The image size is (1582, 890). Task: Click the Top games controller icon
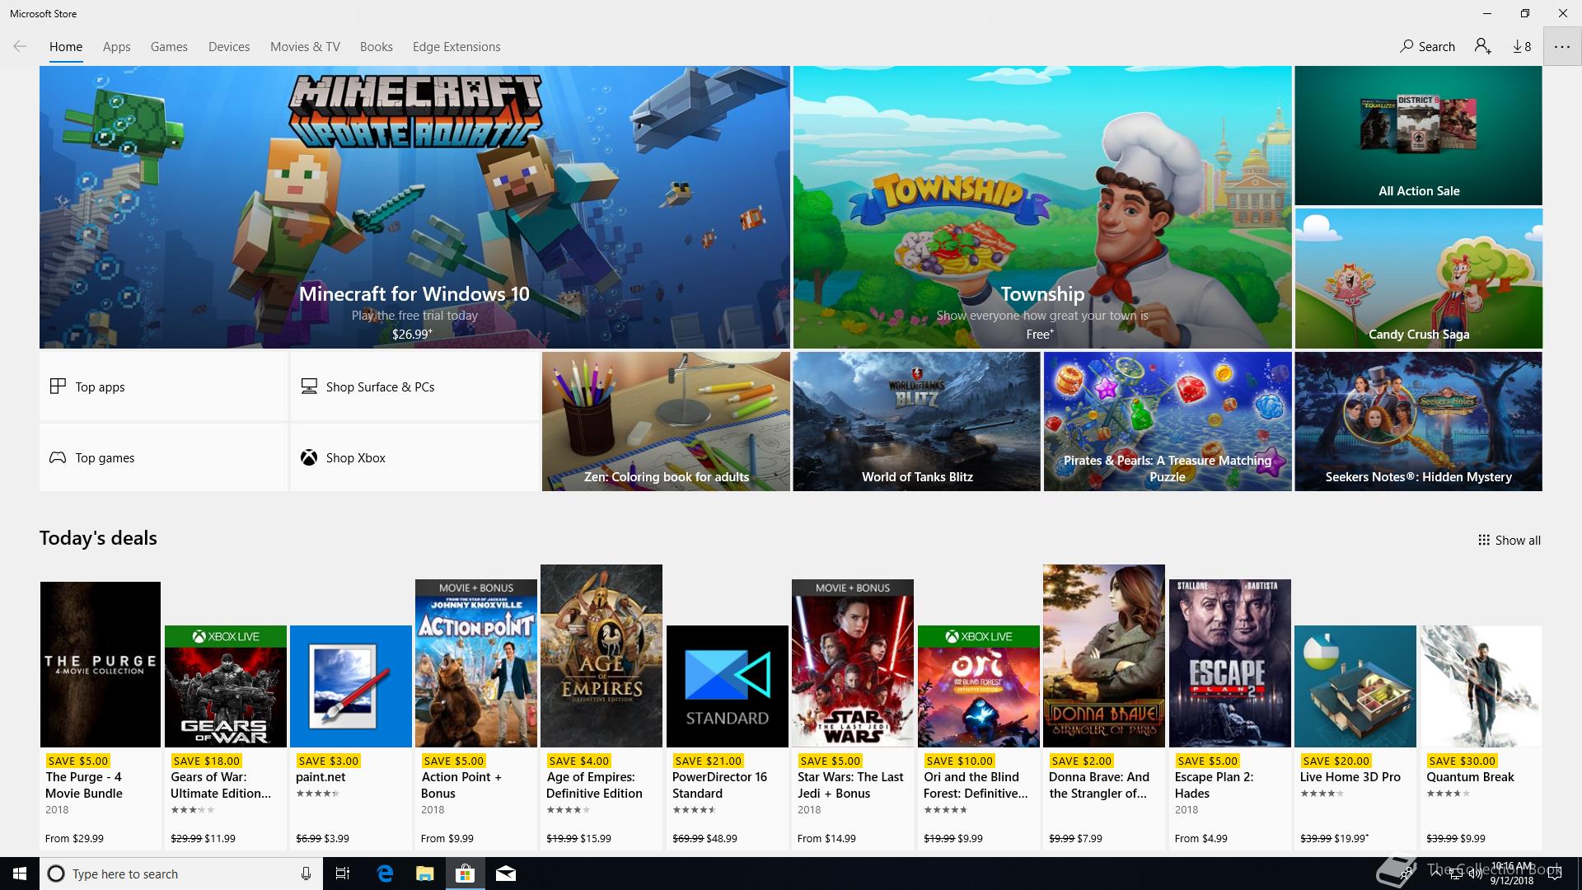click(x=58, y=457)
